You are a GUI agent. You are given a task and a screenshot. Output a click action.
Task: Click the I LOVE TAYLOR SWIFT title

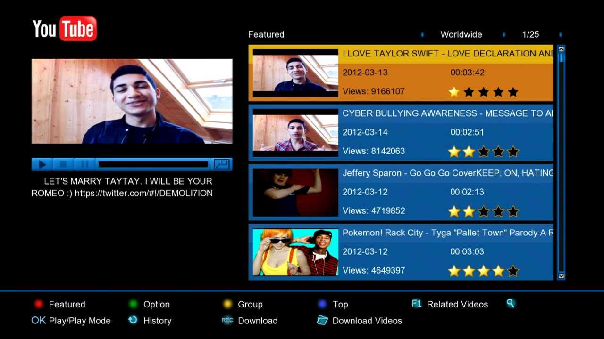(x=447, y=54)
